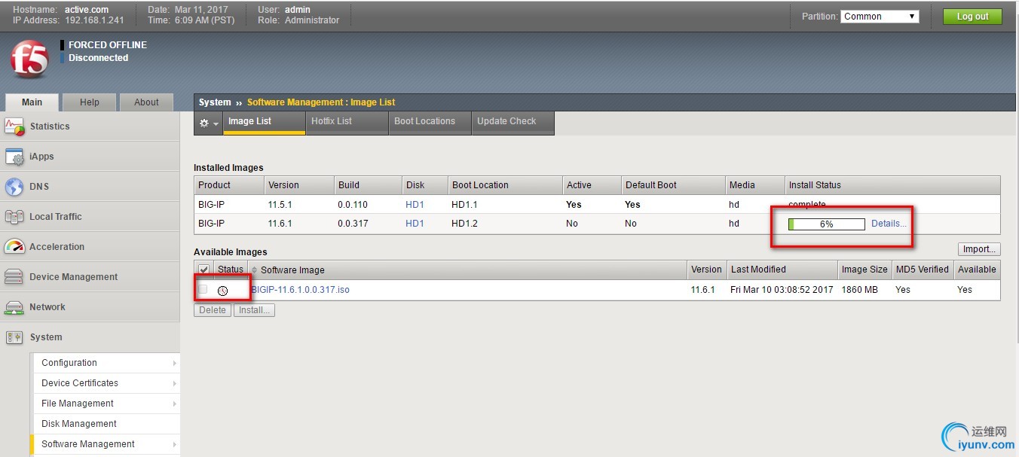Click the 6% install progress bar

pos(827,224)
